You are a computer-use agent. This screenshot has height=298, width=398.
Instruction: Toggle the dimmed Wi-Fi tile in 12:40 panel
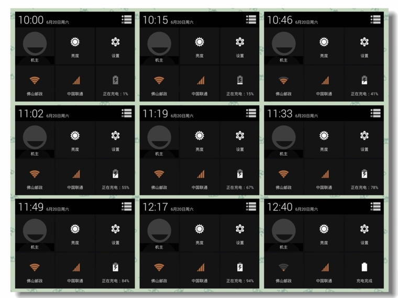(283, 270)
